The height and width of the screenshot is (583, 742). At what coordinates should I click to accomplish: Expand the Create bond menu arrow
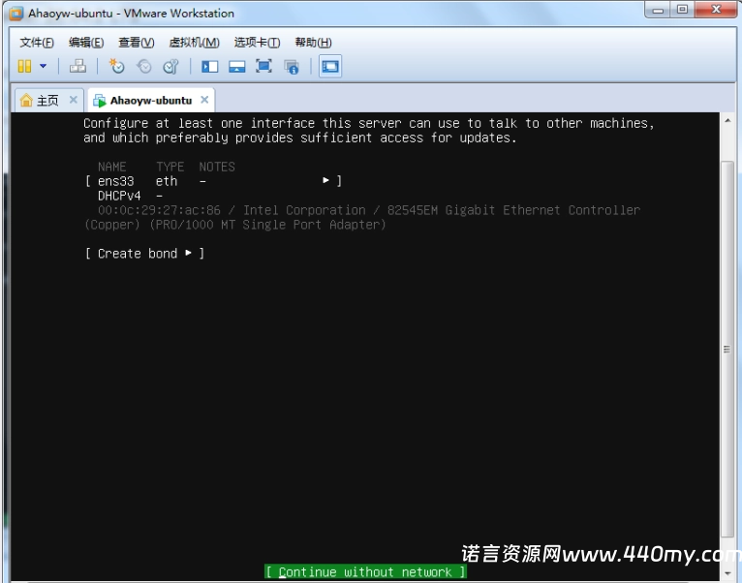(x=188, y=253)
